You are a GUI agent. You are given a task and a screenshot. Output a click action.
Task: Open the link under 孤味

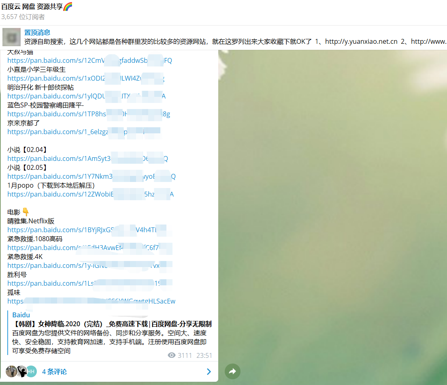[x=91, y=302]
